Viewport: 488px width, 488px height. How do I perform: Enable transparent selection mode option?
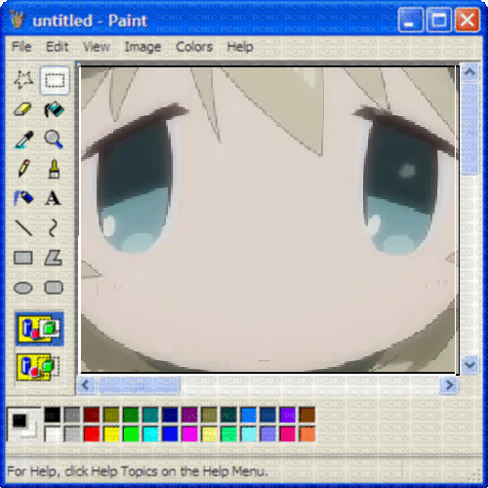(39, 367)
